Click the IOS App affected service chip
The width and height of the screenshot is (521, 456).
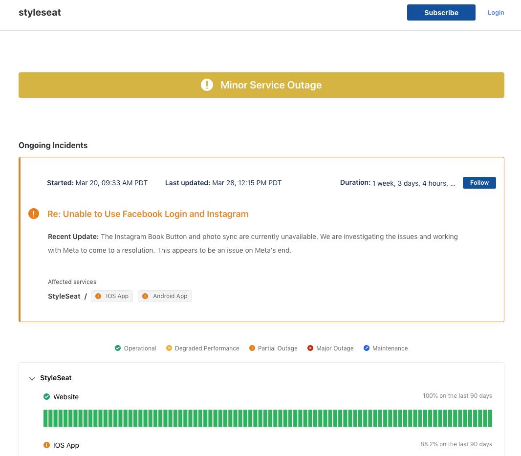[x=111, y=296]
